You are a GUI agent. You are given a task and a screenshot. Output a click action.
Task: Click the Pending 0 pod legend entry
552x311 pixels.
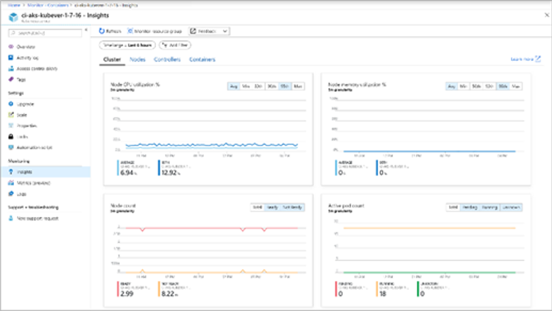352,289
